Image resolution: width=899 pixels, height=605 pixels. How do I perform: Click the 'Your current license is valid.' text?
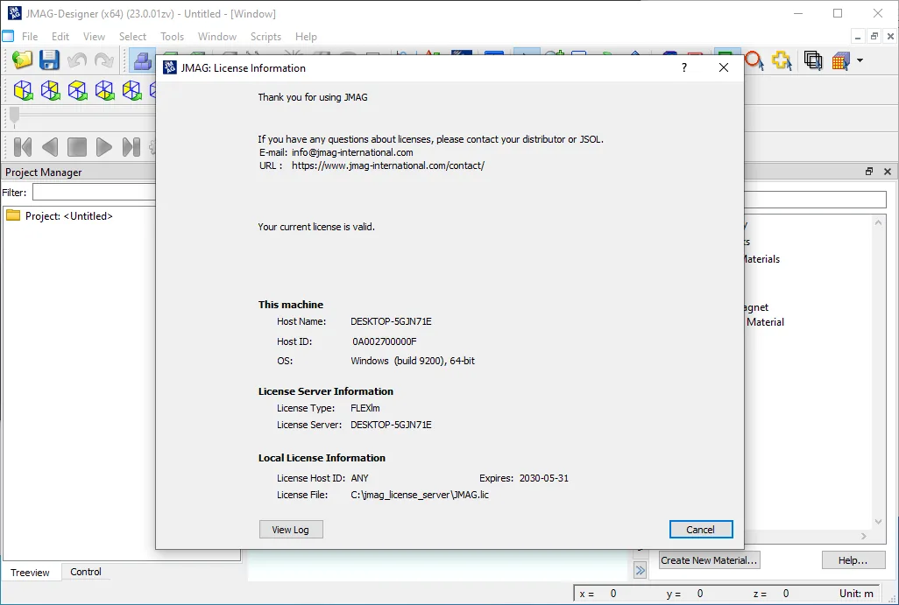[x=316, y=227]
